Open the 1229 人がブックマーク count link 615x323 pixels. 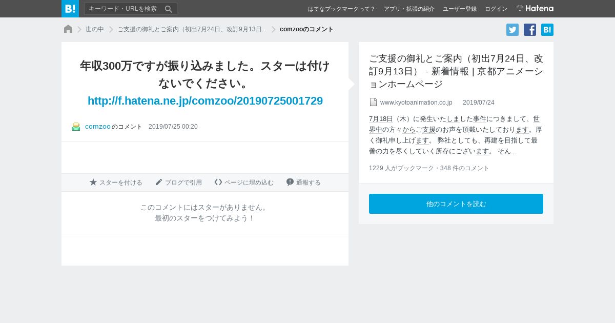click(x=401, y=168)
